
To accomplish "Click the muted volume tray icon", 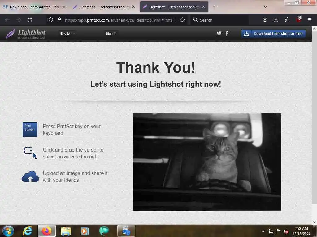I will [x=286, y=231].
